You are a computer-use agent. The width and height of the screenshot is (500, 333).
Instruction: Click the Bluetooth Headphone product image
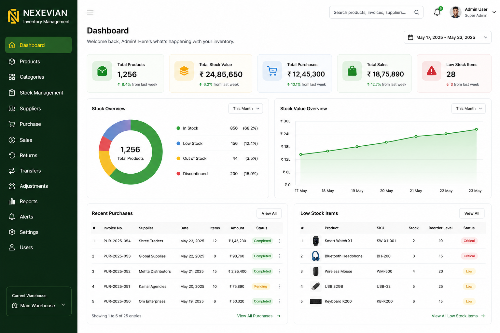(x=315, y=256)
